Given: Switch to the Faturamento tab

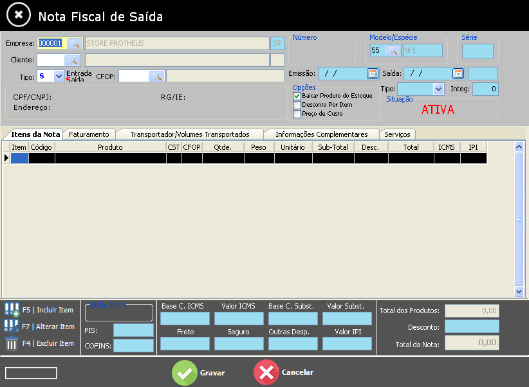Looking at the screenshot, I should (89, 134).
